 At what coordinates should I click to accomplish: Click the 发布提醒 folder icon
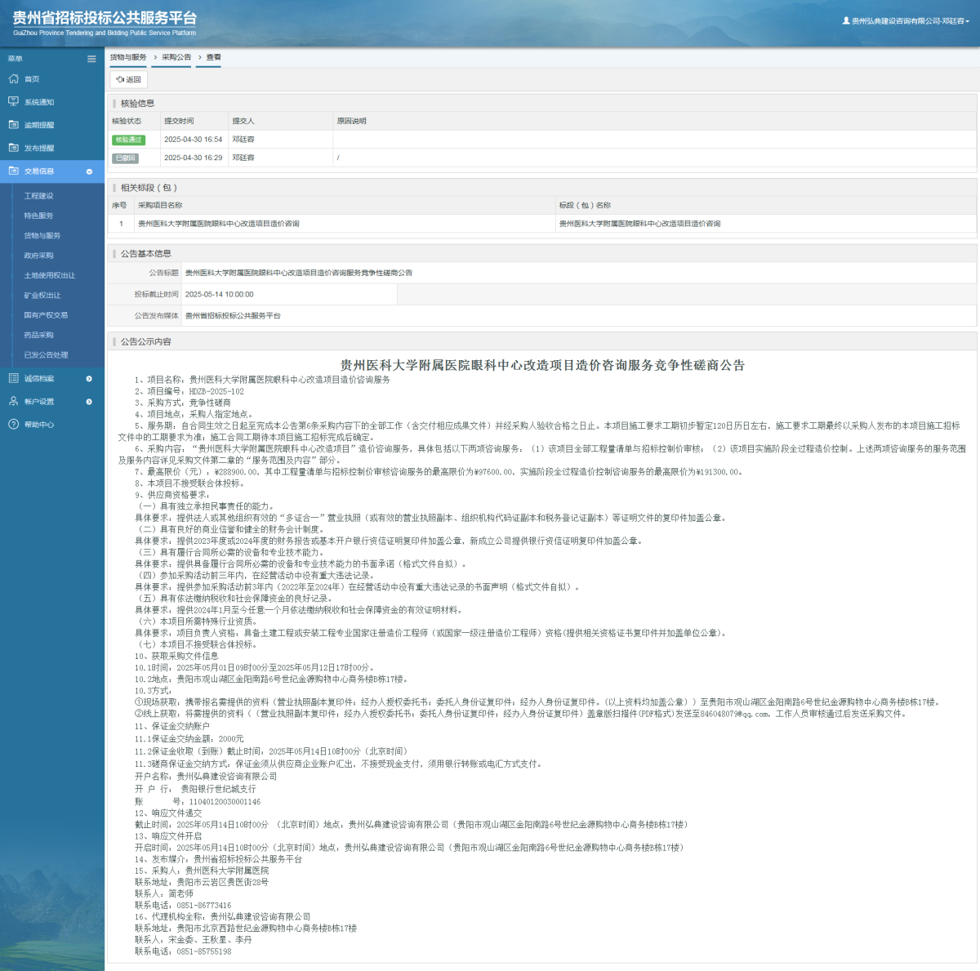coord(13,148)
